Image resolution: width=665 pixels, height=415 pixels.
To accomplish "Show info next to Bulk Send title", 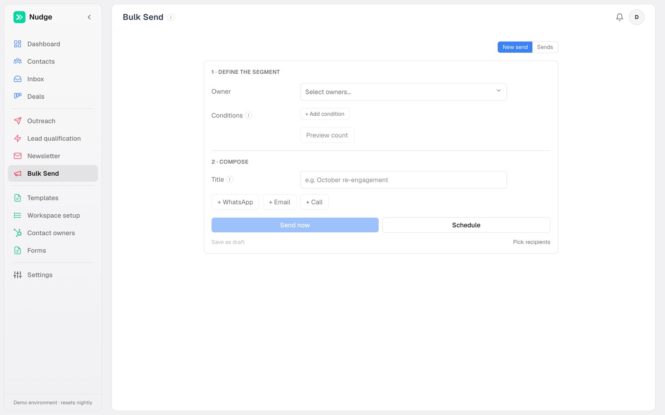I will coord(171,17).
